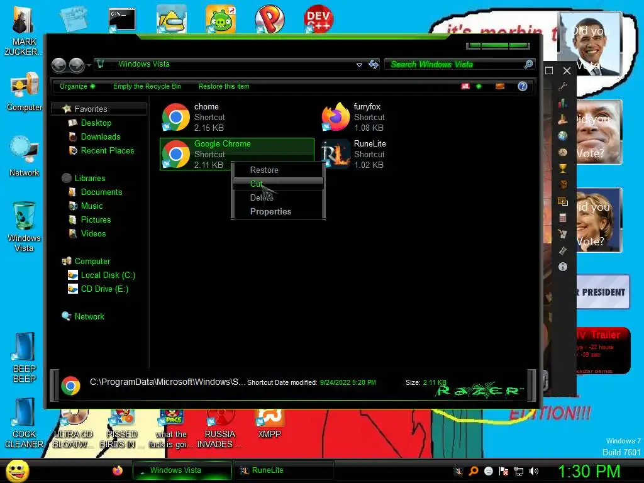Select the XMPP desktop shortcut
This screenshot has height=483, width=644.
coord(269,424)
